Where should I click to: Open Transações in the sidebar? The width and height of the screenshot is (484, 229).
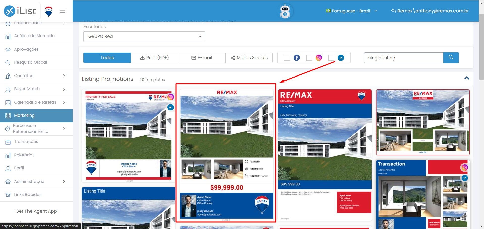click(36, 142)
